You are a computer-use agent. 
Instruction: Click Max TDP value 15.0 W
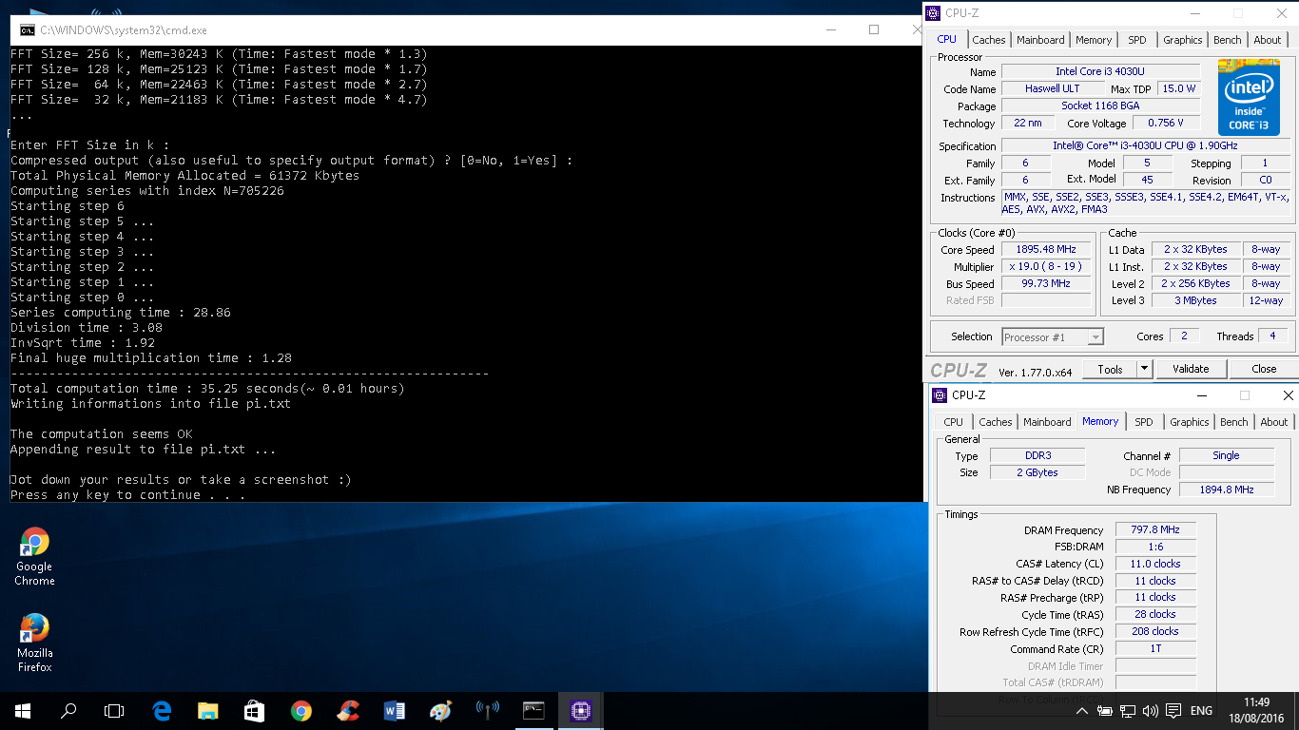1179,89
